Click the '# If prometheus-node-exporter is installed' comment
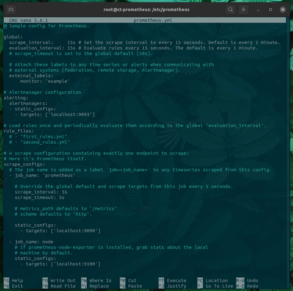293x291 pixels. [112, 247]
